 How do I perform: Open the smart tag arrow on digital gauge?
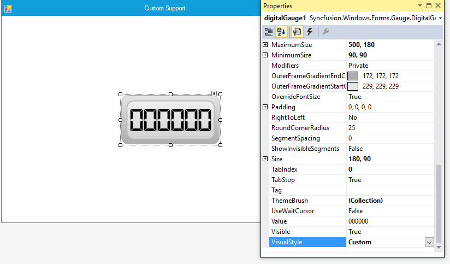pos(214,93)
